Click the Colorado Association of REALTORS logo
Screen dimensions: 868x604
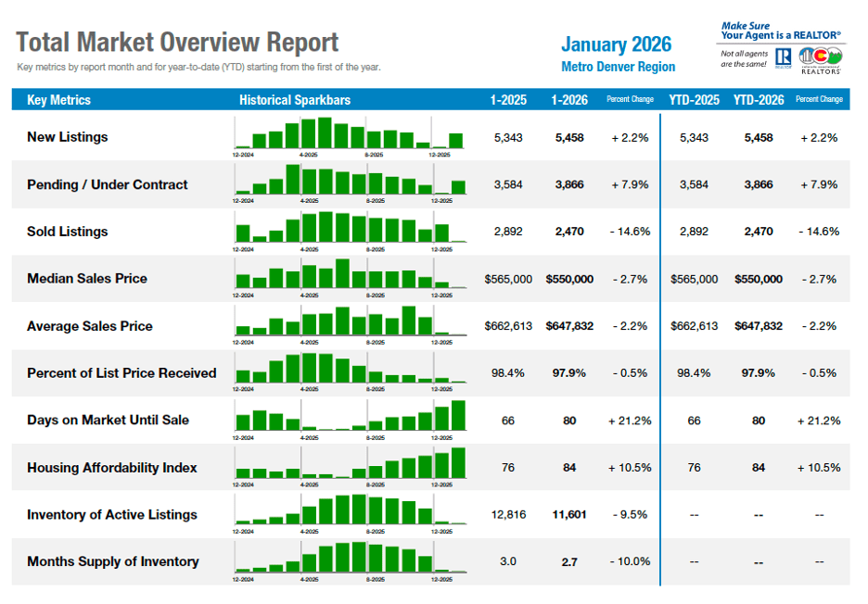tap(820, 57)
